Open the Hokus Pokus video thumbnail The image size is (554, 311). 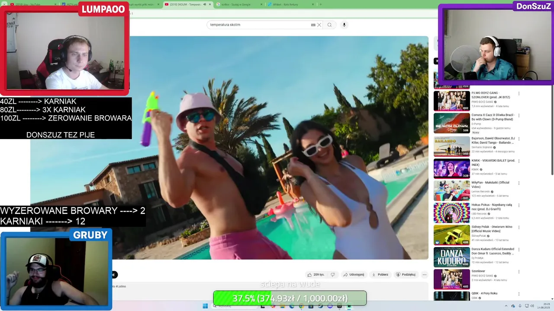(451, 213)
